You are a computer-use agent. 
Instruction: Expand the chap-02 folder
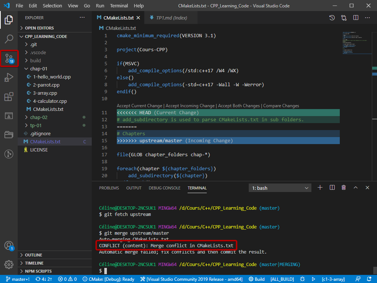(55, 117)
